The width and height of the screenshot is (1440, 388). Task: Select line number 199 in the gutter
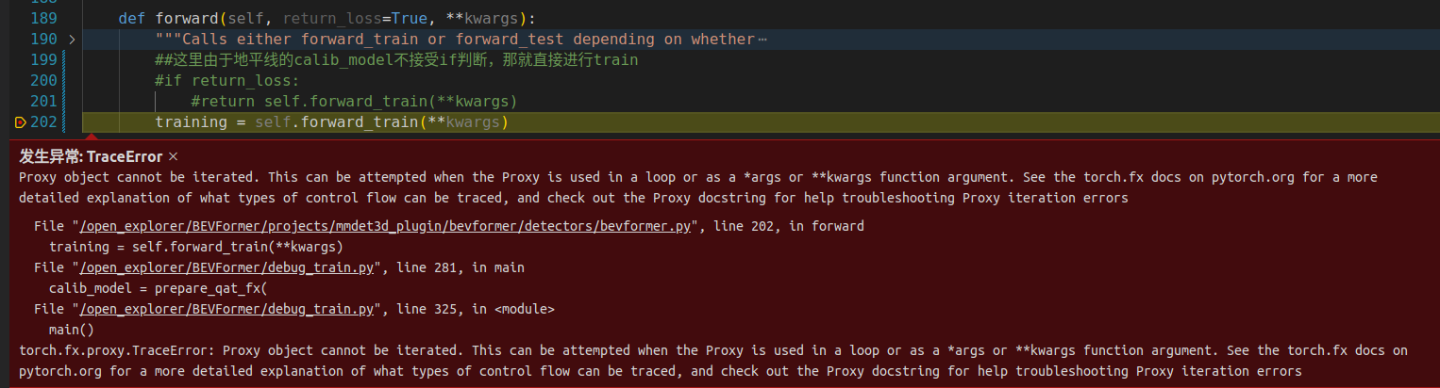(x=42, y=60)
